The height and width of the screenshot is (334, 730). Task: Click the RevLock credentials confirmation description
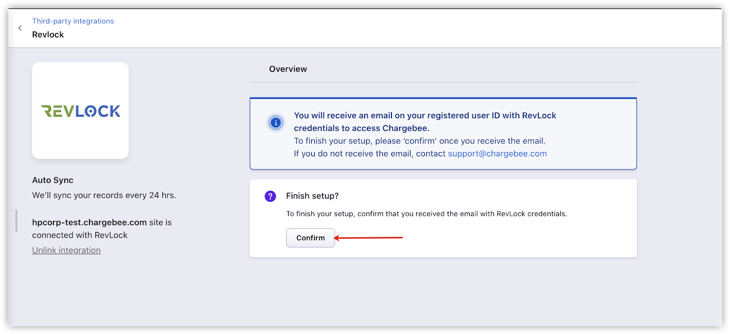coord(426,214)
